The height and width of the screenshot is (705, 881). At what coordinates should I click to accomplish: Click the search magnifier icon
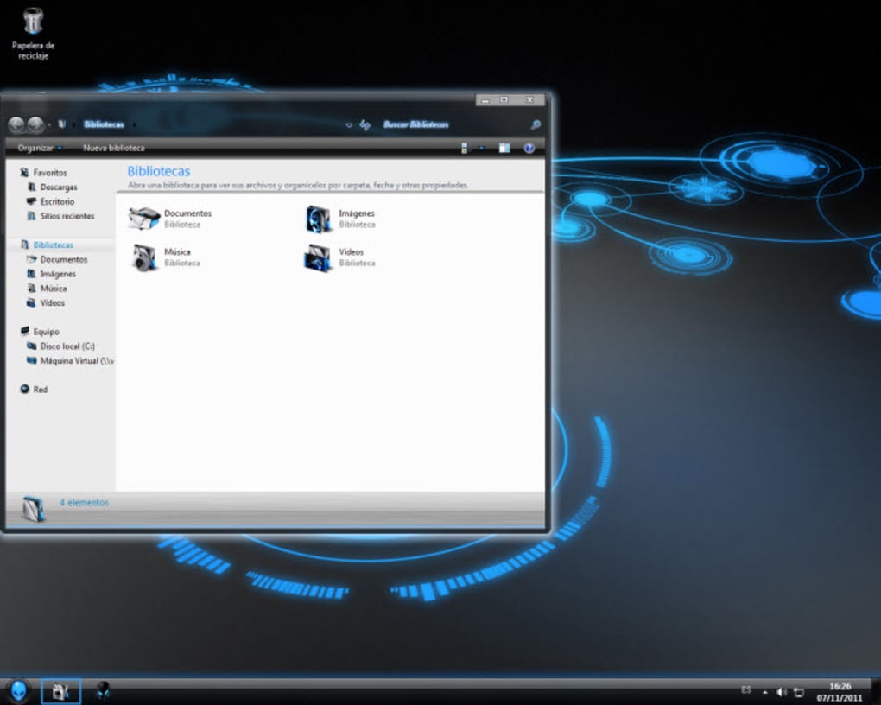[536, 125]
